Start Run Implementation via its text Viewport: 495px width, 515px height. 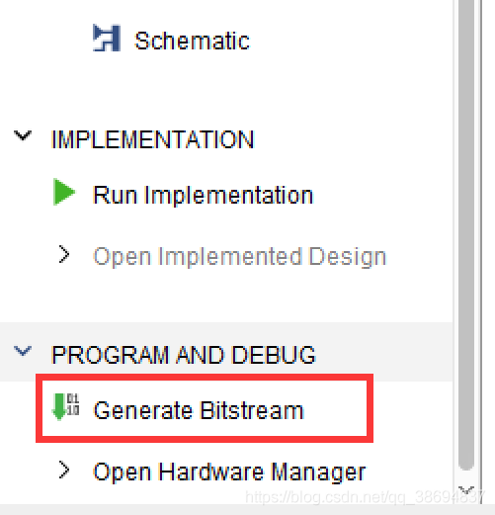pos(204,196)
